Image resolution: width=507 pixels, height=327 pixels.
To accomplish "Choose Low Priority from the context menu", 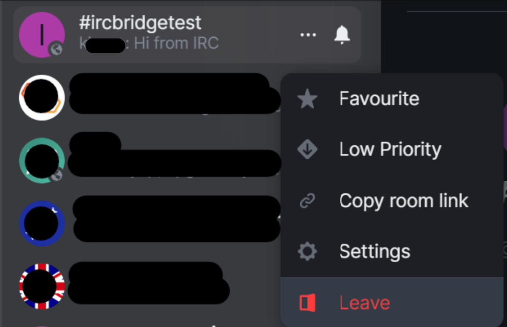I will 391,149.
